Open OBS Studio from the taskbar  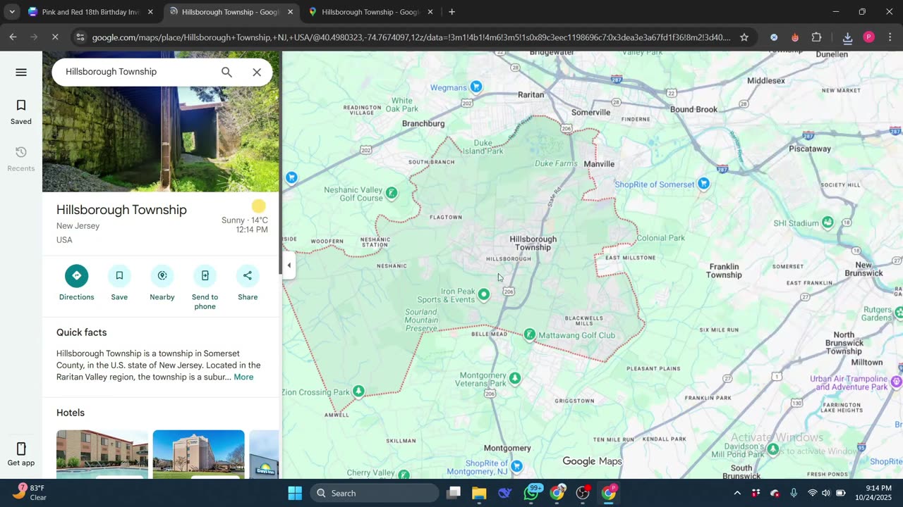583,493
